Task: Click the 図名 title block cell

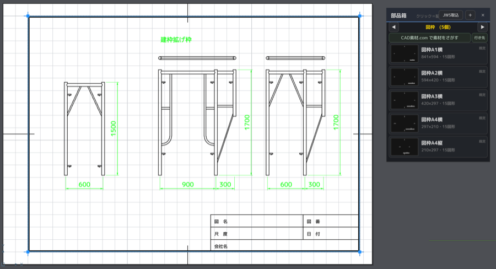Action: 257,221
